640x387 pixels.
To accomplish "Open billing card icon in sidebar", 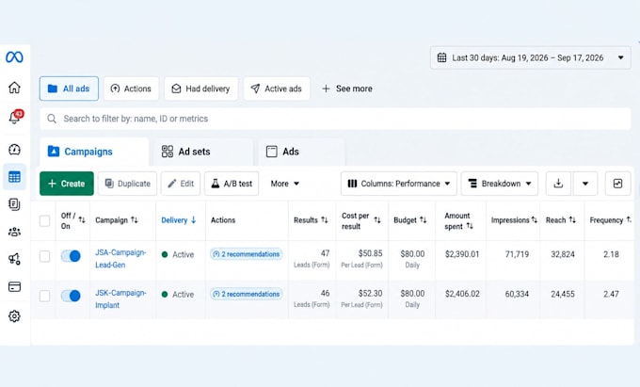I will [x=14, y=286].
